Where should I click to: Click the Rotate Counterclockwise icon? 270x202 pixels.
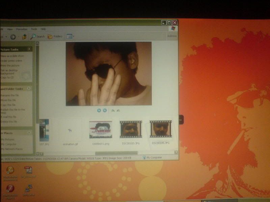(118, 110)
